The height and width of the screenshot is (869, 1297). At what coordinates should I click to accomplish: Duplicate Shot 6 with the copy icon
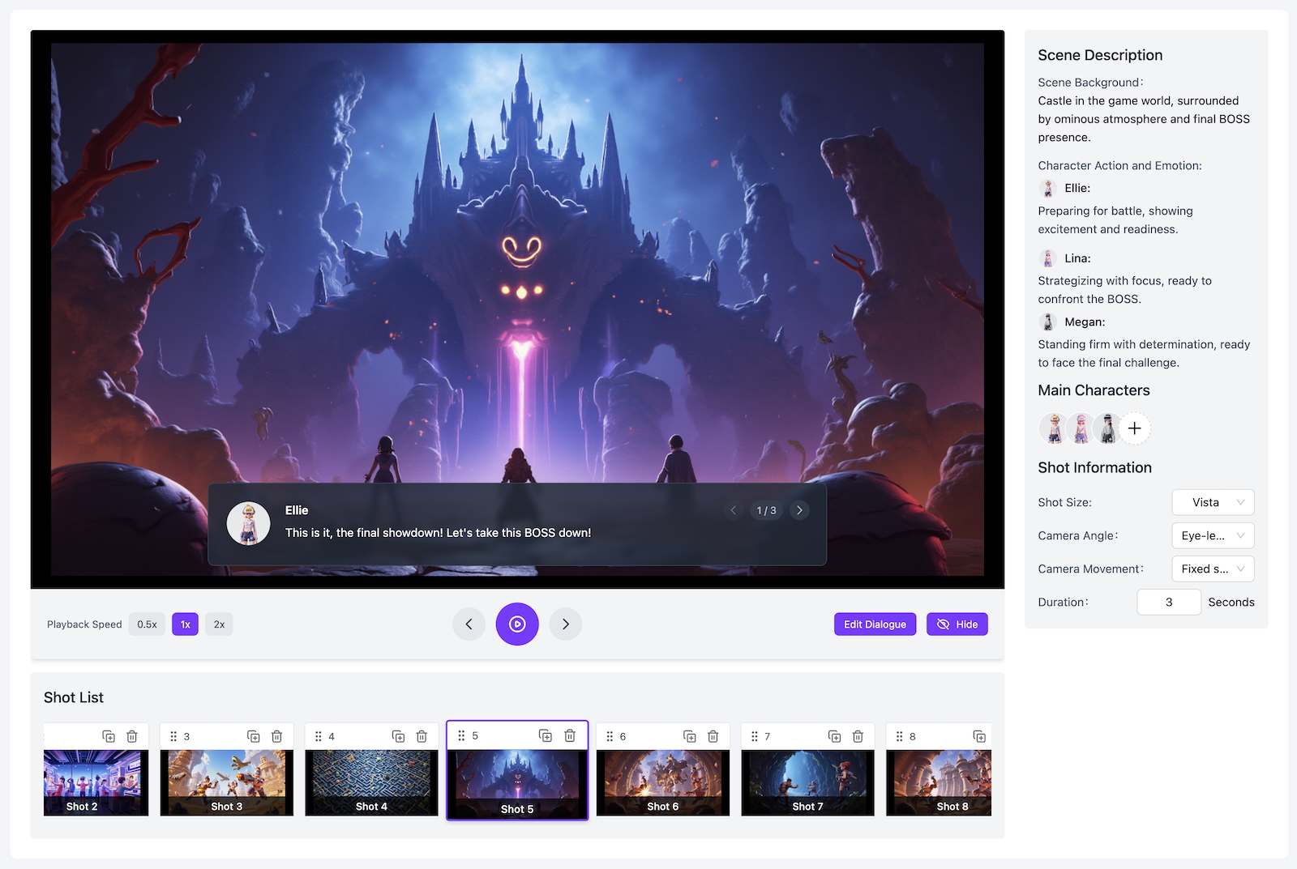[x=690, y=736]
